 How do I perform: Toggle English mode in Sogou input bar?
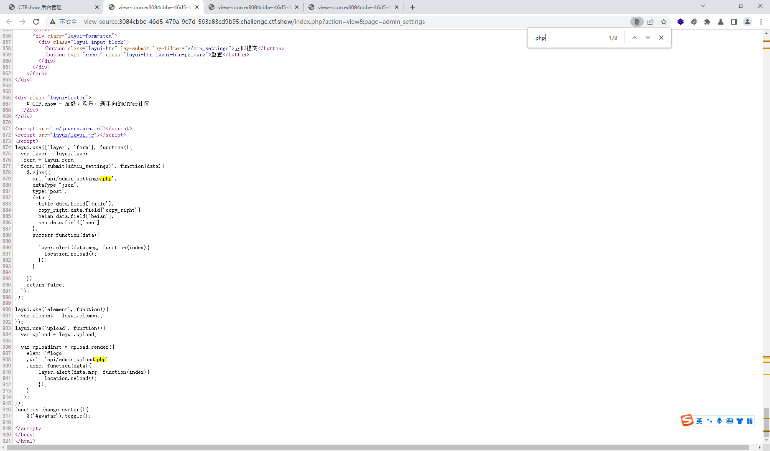point(699,421)
